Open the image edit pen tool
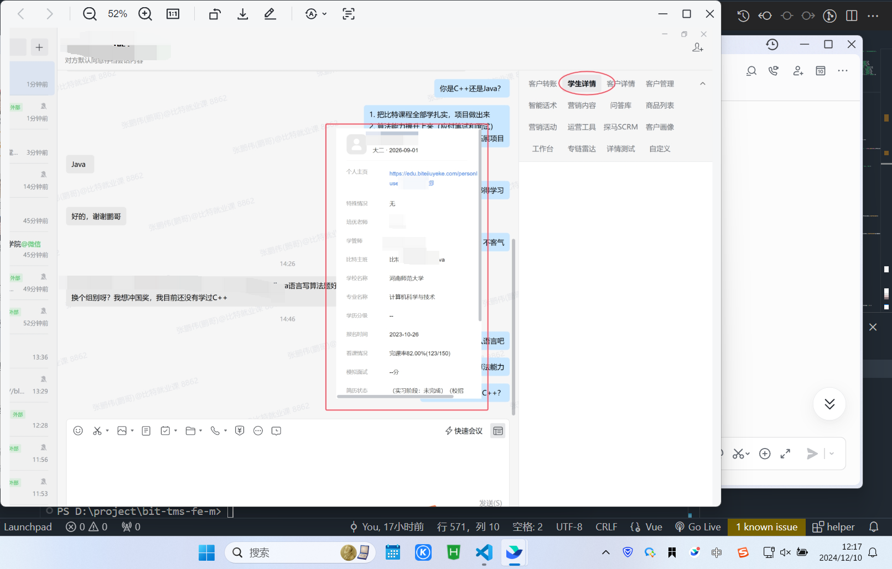Viewport: 892px width, 569px height. coord(270,14)
